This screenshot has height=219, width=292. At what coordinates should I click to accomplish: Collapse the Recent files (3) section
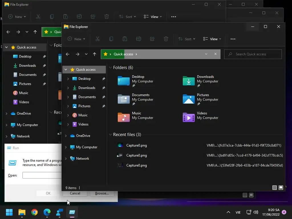[110, 135]
